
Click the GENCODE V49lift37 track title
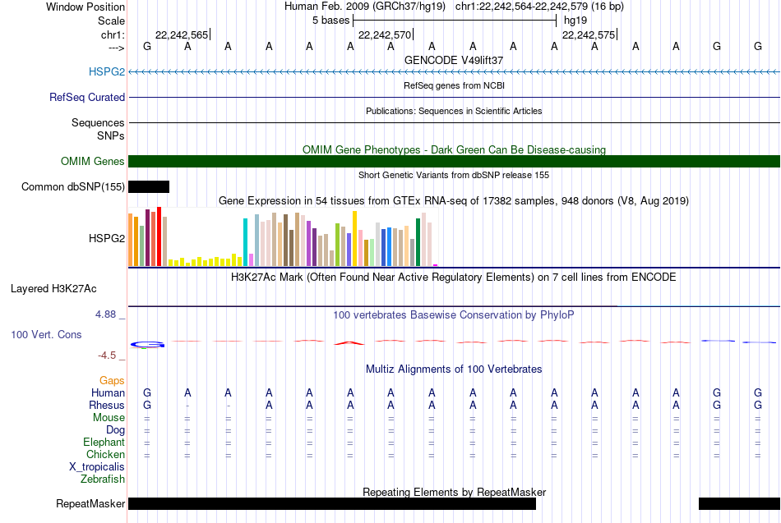[454, 60]
